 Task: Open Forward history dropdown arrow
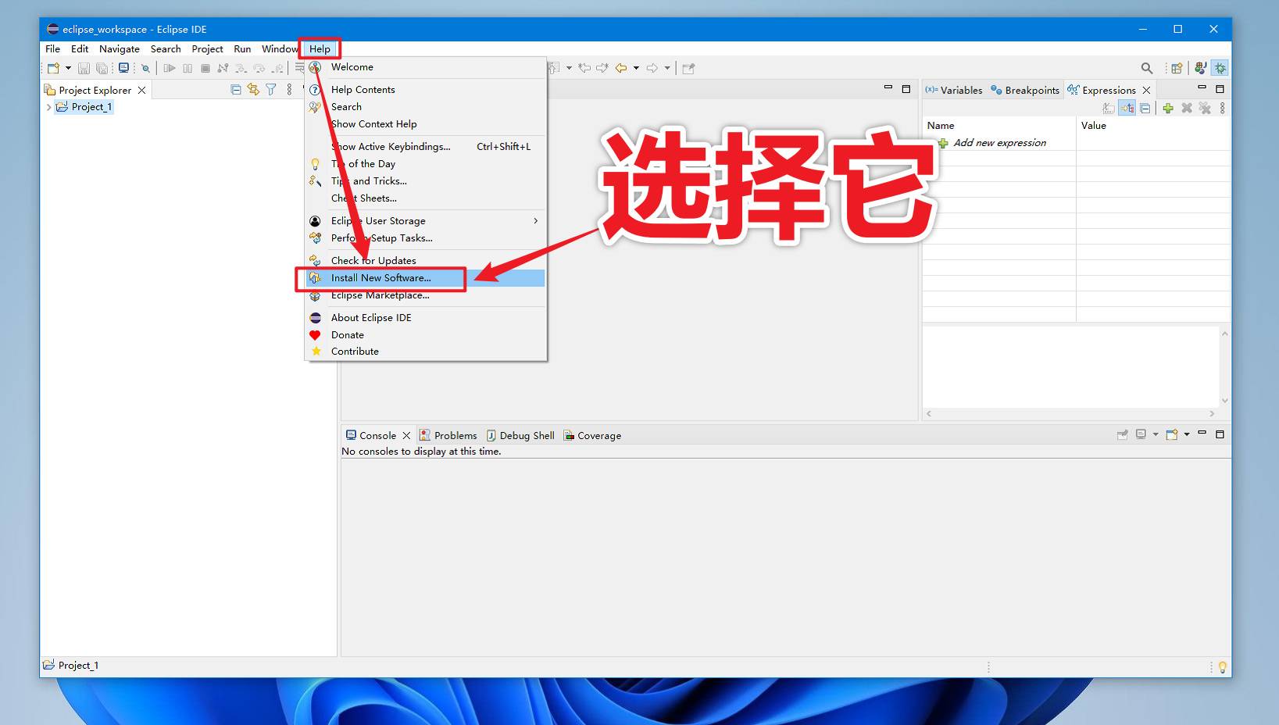[667, 68]
